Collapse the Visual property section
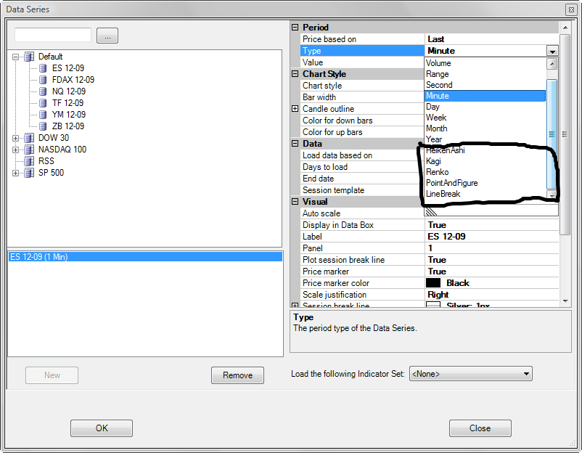582x453 pixels. 295,201
